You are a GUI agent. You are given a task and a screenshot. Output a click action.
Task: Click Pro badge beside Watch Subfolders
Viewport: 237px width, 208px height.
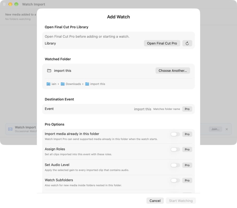pos(187,180)
